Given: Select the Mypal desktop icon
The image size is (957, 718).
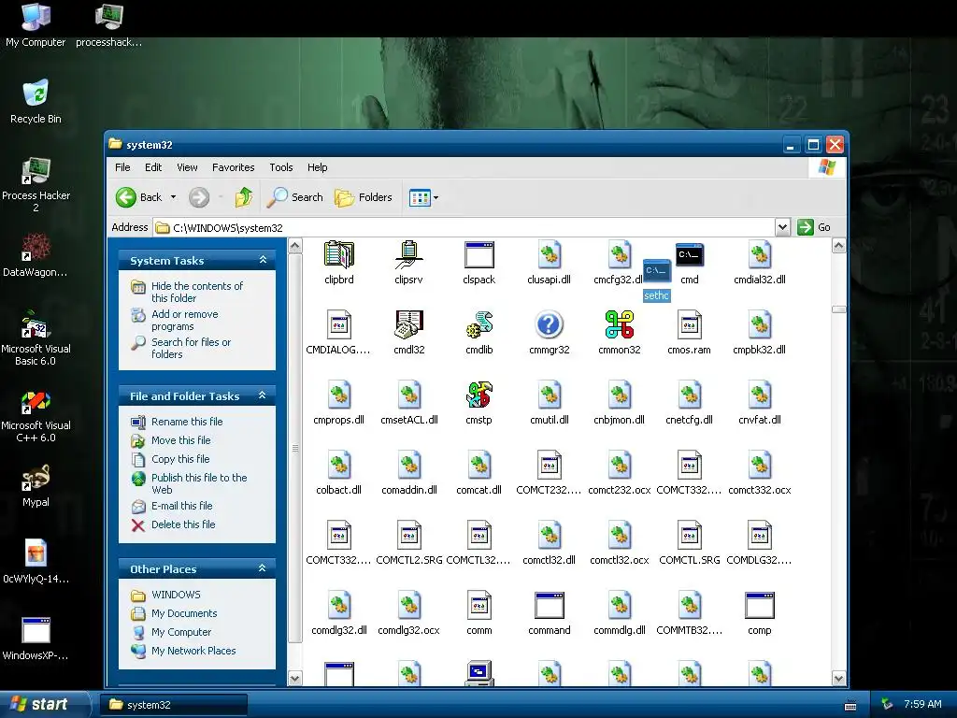Looking at the screenshot, I should [x=36, y=485].
